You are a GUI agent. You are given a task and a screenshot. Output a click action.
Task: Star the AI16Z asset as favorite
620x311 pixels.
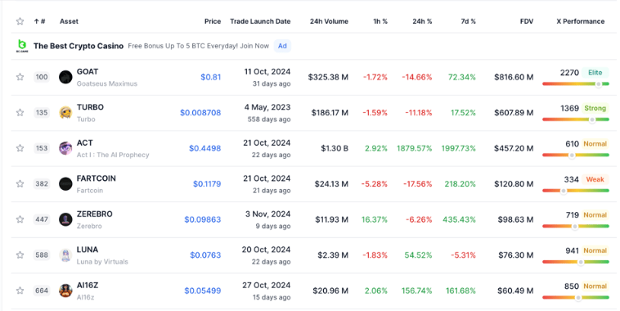(x=20, y=291)
